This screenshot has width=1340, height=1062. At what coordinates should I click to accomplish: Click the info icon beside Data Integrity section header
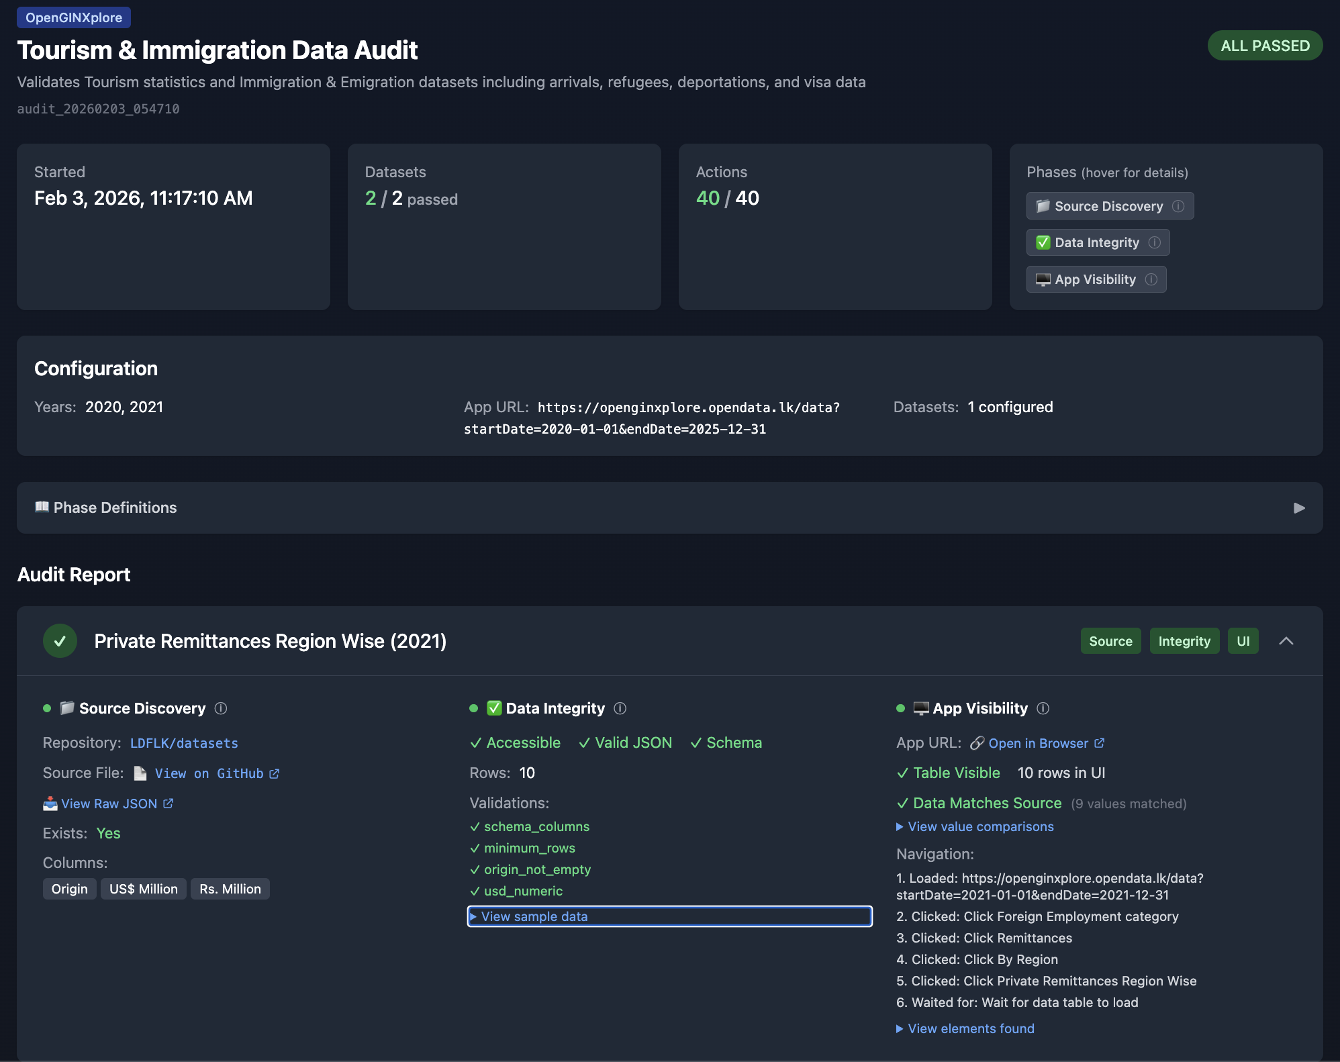click(x=621, y=708)
